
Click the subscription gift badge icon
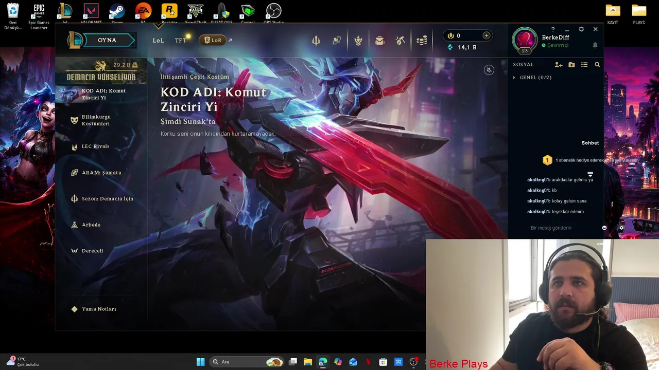coord(547,160)
